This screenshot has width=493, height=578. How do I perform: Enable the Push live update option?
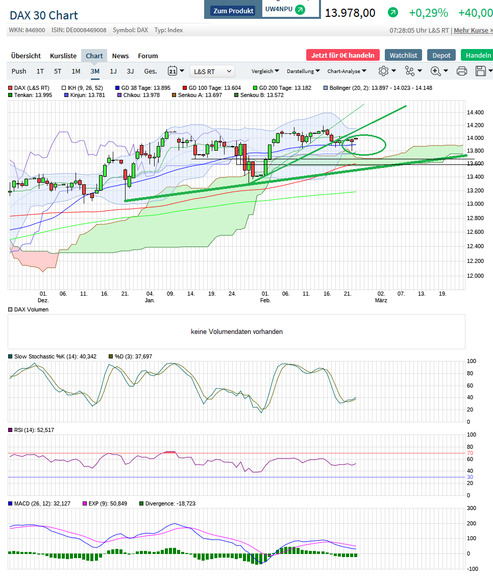coord(19,71)
